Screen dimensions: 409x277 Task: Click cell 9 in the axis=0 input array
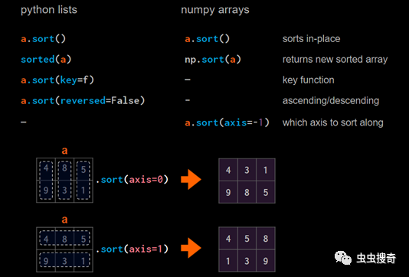(x=46, y=191)
